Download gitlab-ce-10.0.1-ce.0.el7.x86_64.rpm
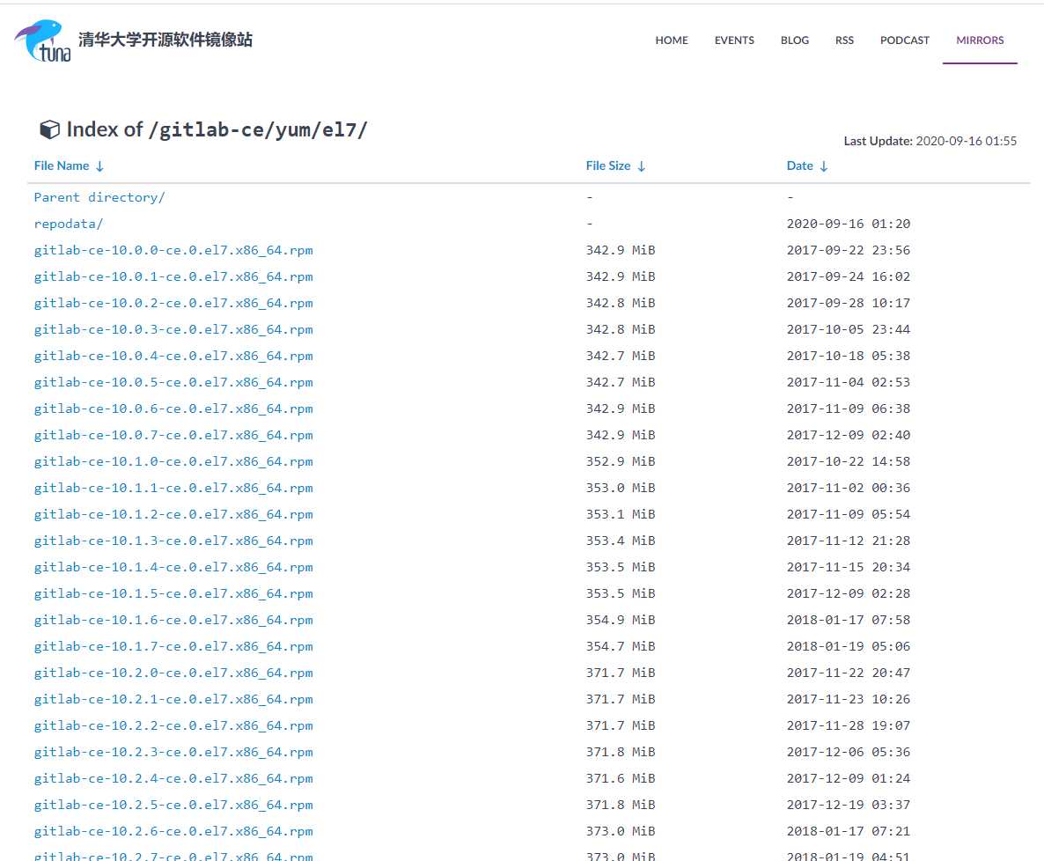 173,276
